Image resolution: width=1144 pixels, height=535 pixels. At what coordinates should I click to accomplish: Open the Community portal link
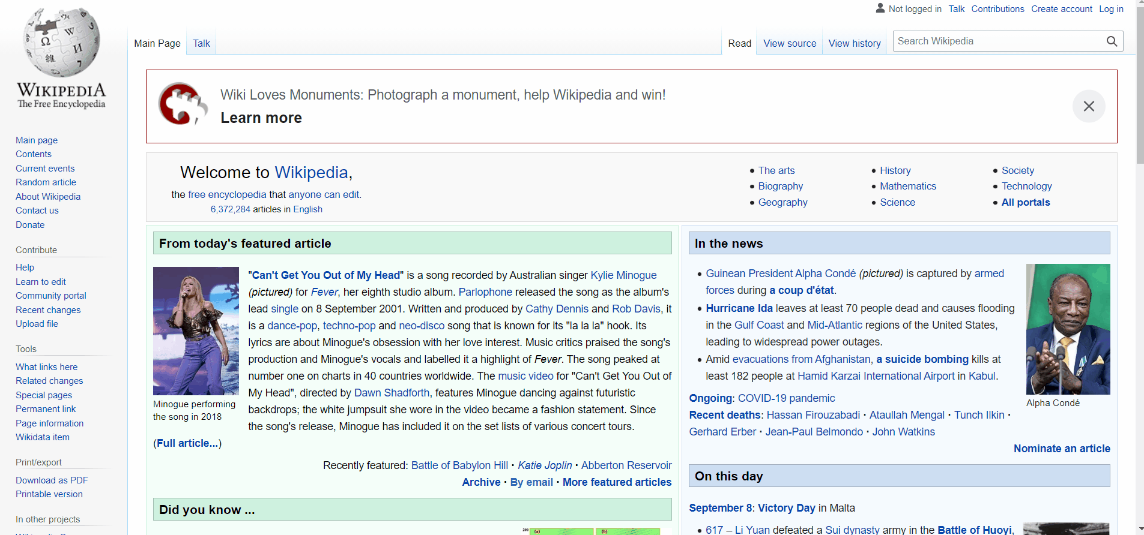pyautogui.click(x=51, y=296)
